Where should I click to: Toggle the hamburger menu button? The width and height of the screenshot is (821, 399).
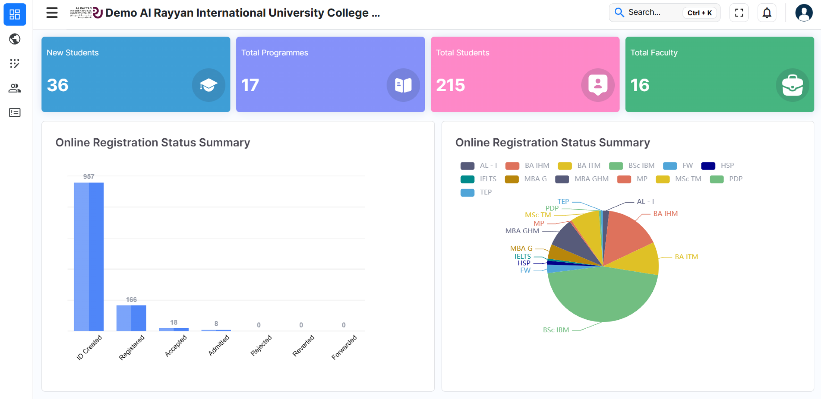52,13
